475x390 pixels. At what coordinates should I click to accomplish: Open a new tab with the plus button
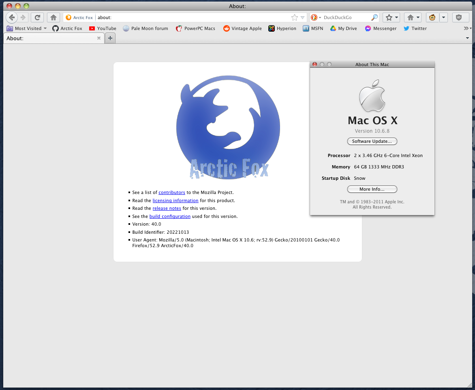pyautogui.click(x=110, y=38)
